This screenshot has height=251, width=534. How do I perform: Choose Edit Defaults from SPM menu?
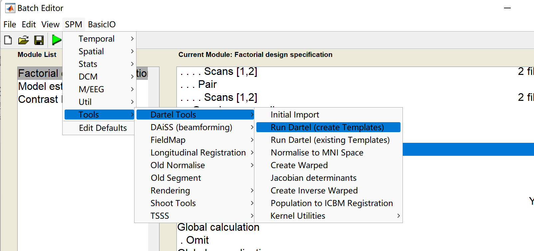pyautogui.click(x=99, y=128)
